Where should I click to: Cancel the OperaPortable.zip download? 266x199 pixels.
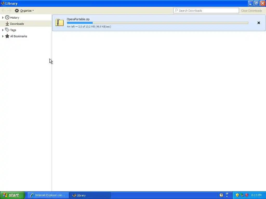point(258,23)
